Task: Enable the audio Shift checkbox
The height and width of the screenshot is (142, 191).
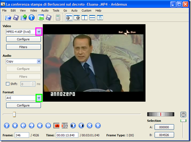Action: click(x=8, y=84)
